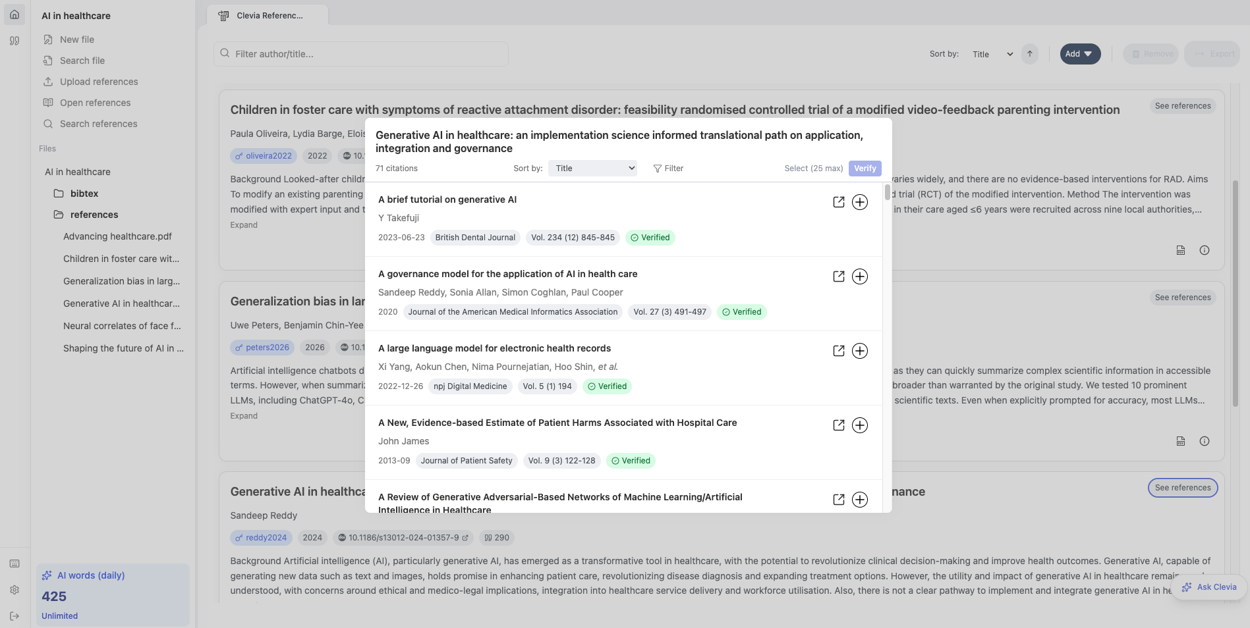
Task: Open the Sort by Title dropdown in the popup
Action: coord(591,168)
